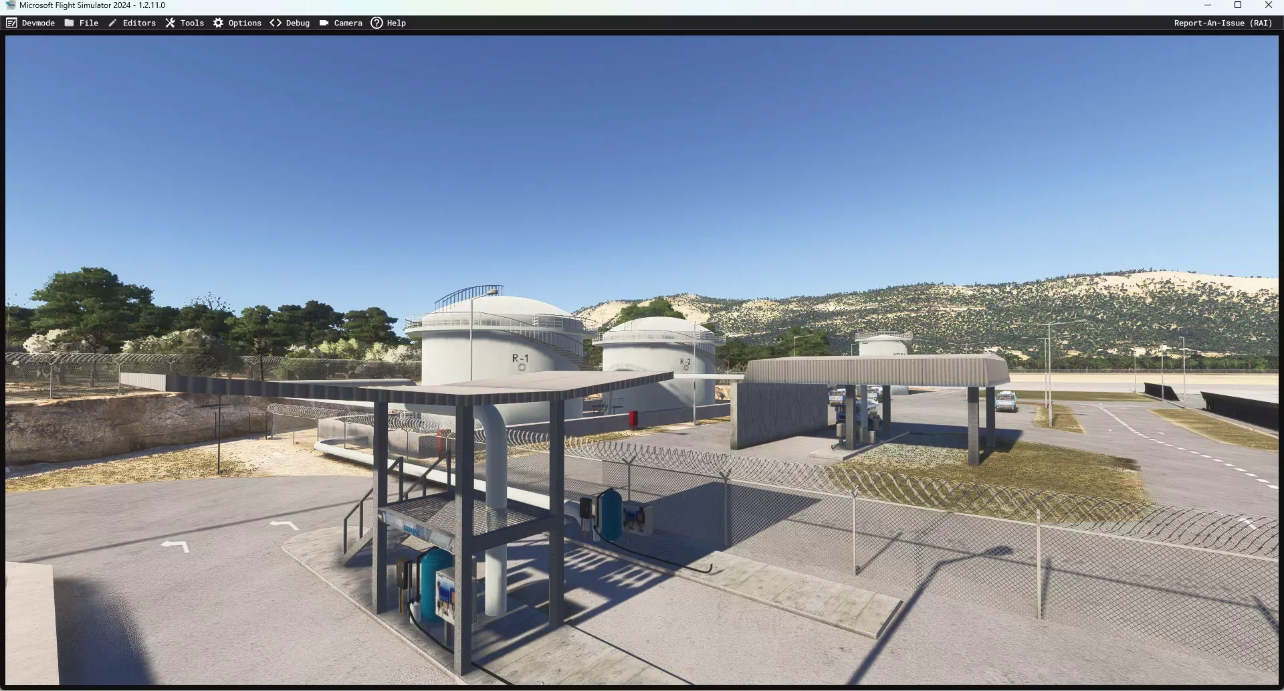
Task: Show the Options menu text
Action: (245, 23)
